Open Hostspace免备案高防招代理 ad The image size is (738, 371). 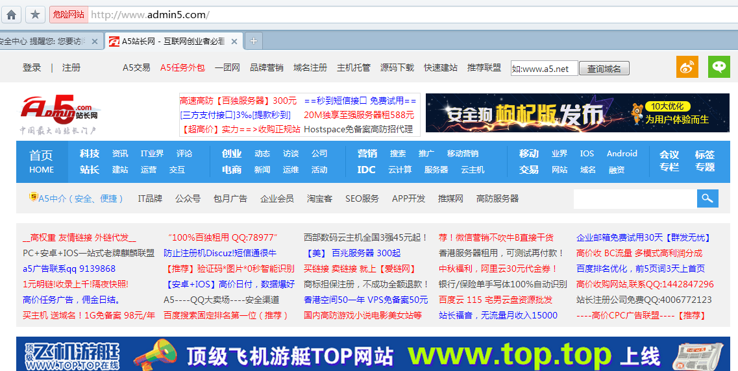tap(359, 129)
